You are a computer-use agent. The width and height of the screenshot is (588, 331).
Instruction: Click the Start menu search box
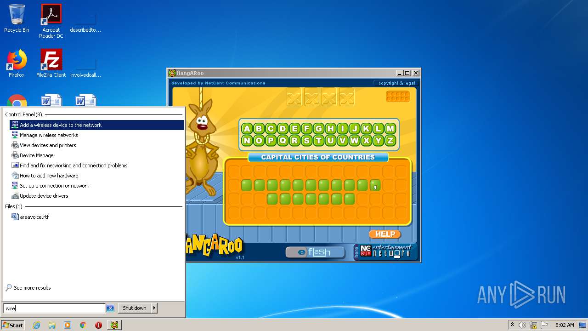coord(55,308)
